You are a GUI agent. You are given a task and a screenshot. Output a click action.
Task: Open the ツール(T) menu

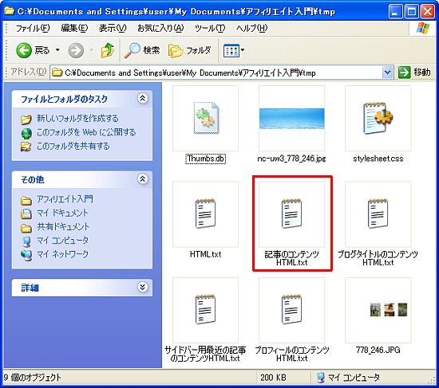210,28
